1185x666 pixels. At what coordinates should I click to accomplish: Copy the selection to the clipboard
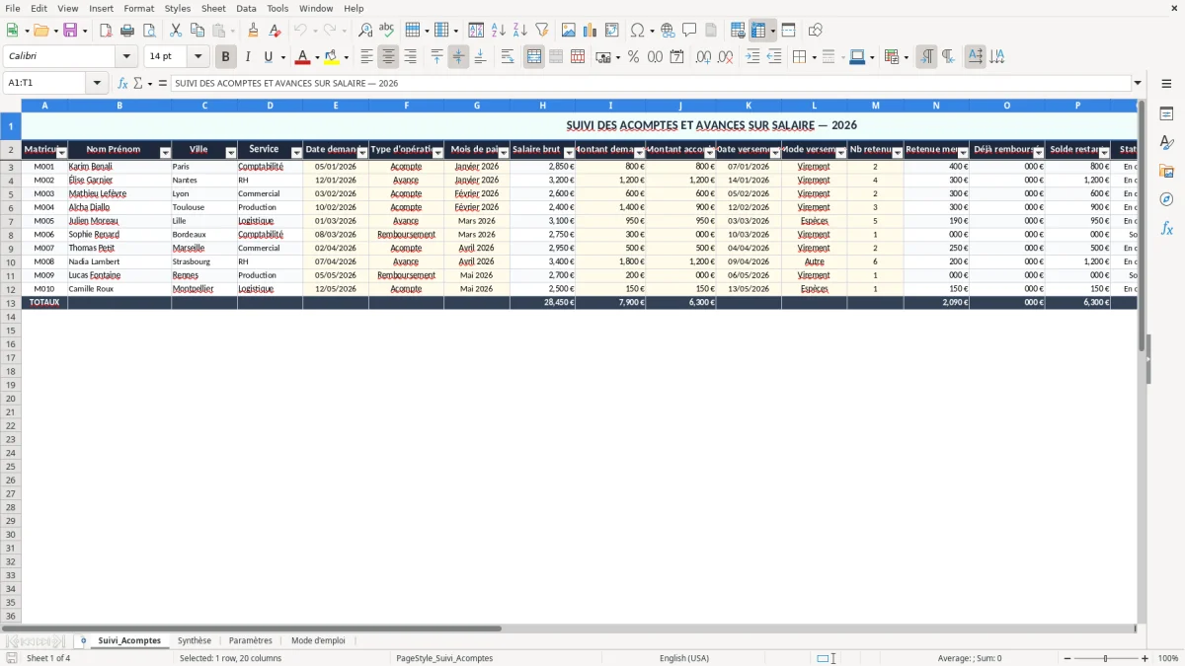click(x=197, y=31)
